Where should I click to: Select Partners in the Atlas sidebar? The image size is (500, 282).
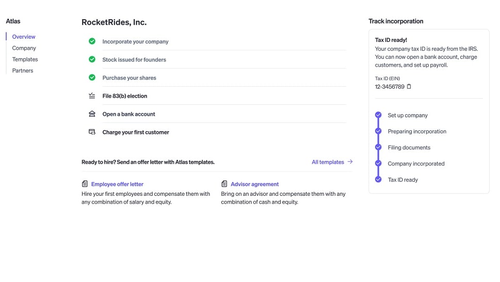(23, 70)
